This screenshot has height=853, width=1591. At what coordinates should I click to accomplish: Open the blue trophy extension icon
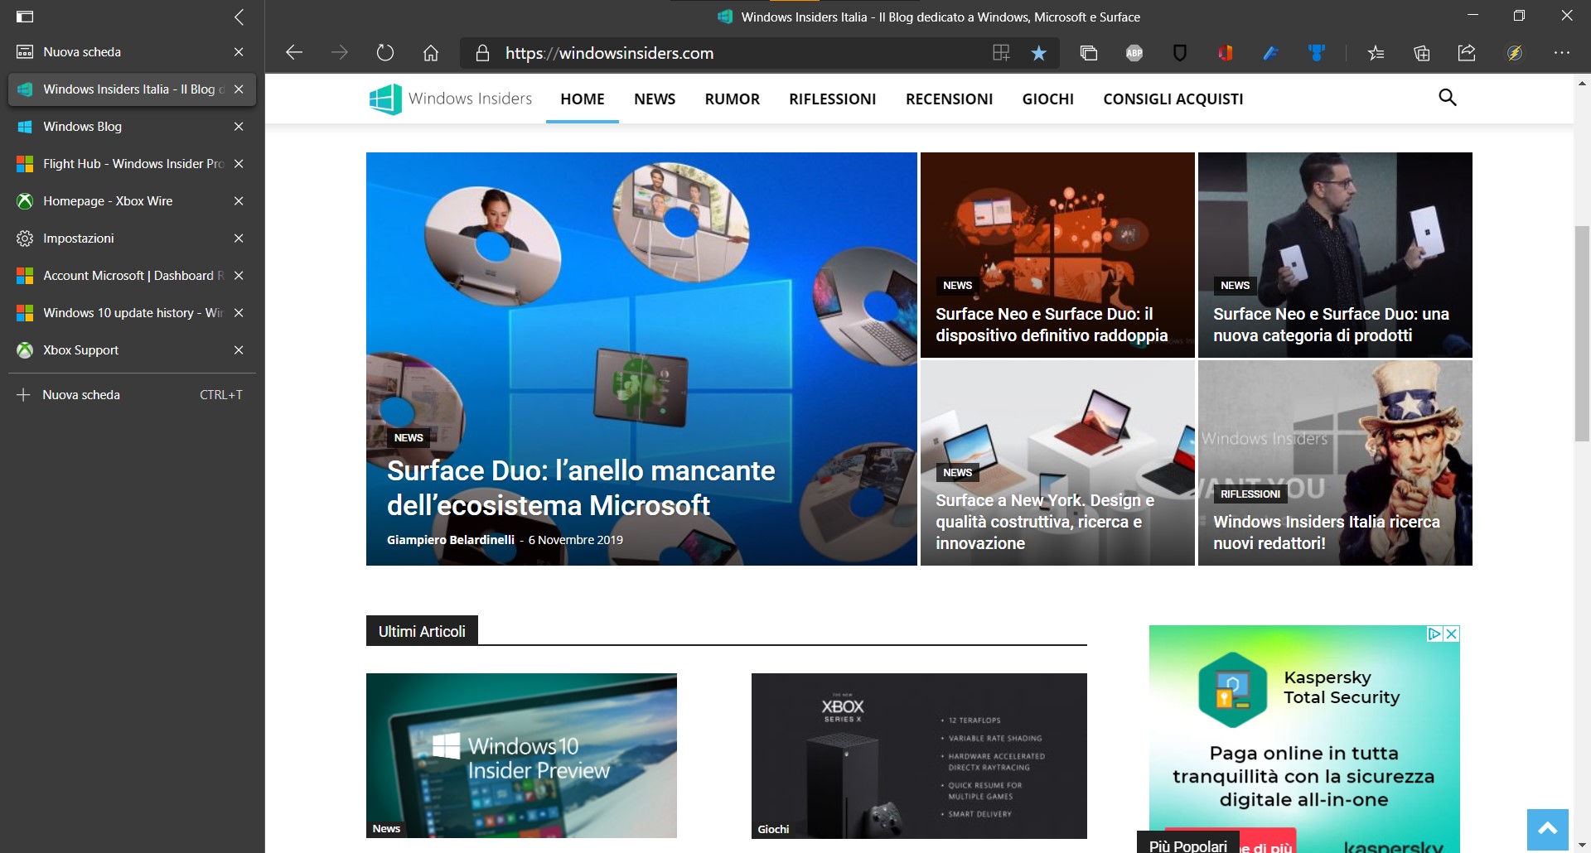pyautogui.click(x=1316, y=53)
